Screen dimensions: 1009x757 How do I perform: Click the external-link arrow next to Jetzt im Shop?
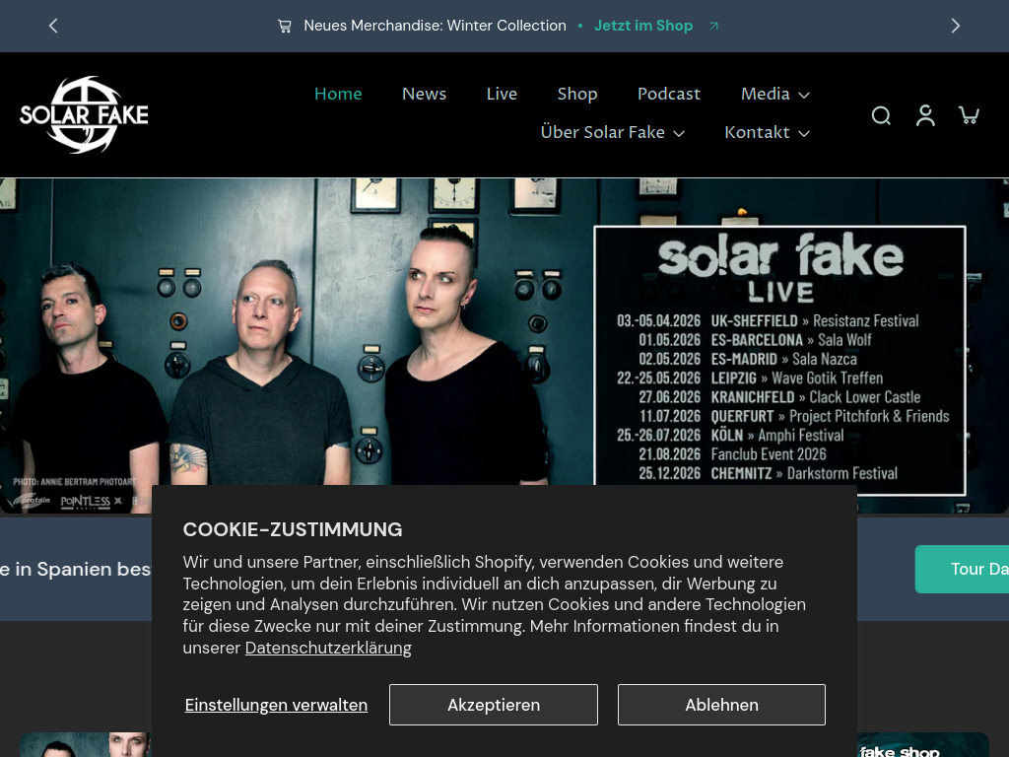[x=712, y=26]
